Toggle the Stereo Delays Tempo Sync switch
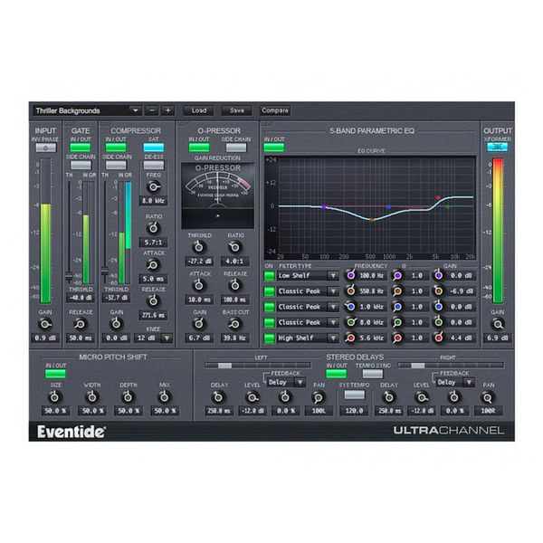This screenshot has width=543, height=543. point(373,374)
